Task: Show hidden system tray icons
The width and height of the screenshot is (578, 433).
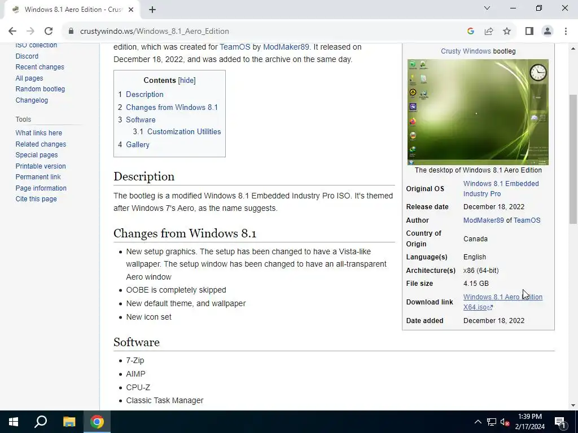Action: click(x=478, y=422)
